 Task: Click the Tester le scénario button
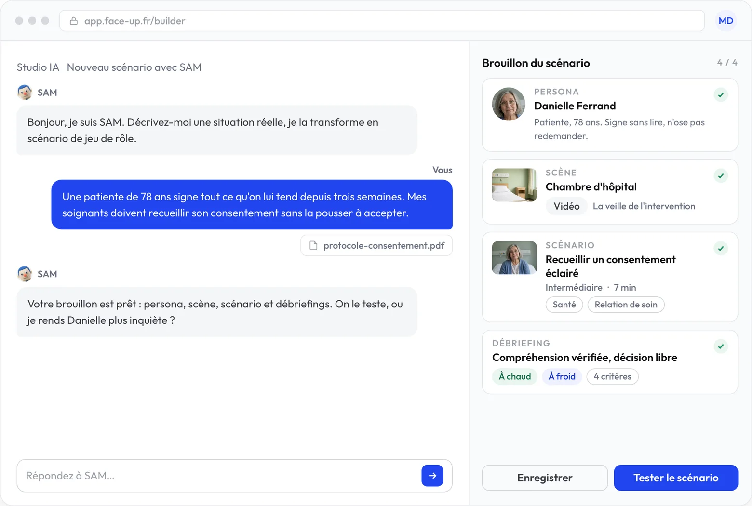tap(676, 478)
